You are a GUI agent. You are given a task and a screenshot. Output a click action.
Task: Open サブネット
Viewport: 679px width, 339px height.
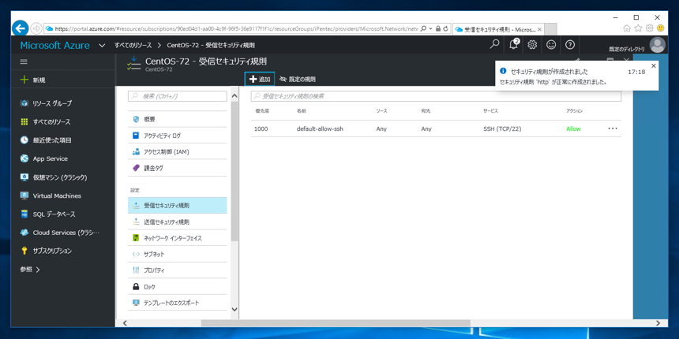click(x=178, y=254)
